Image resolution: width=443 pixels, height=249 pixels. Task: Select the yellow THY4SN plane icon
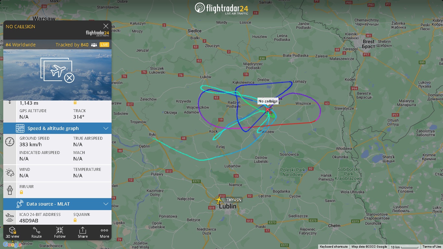pos(219,200)
